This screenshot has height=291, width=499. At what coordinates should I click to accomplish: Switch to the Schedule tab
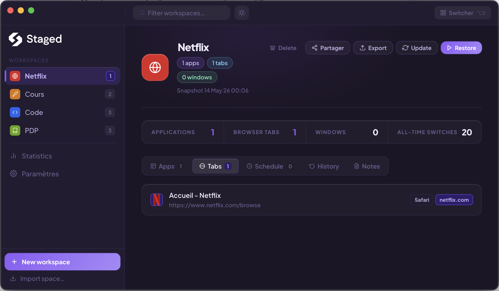pyautogui.click(x=269, y=166)
